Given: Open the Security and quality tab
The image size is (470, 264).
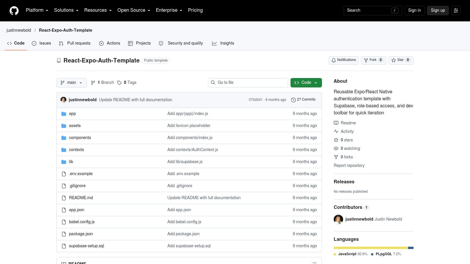Looking at the screenshot, I should [x=181, y=43].
